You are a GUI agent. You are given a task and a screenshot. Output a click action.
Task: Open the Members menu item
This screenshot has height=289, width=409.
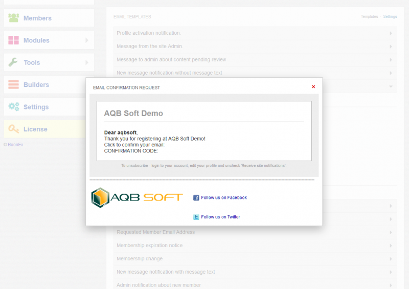tap(49, 18)
